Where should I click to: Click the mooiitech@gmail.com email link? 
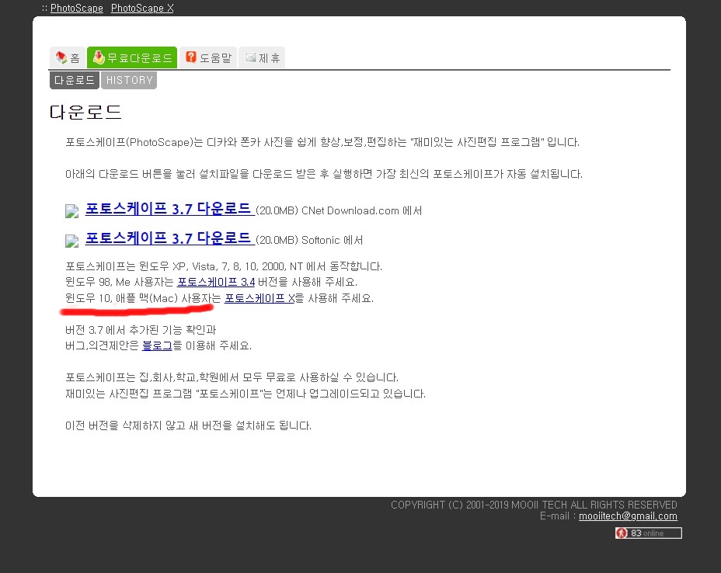tap(628, 516)
